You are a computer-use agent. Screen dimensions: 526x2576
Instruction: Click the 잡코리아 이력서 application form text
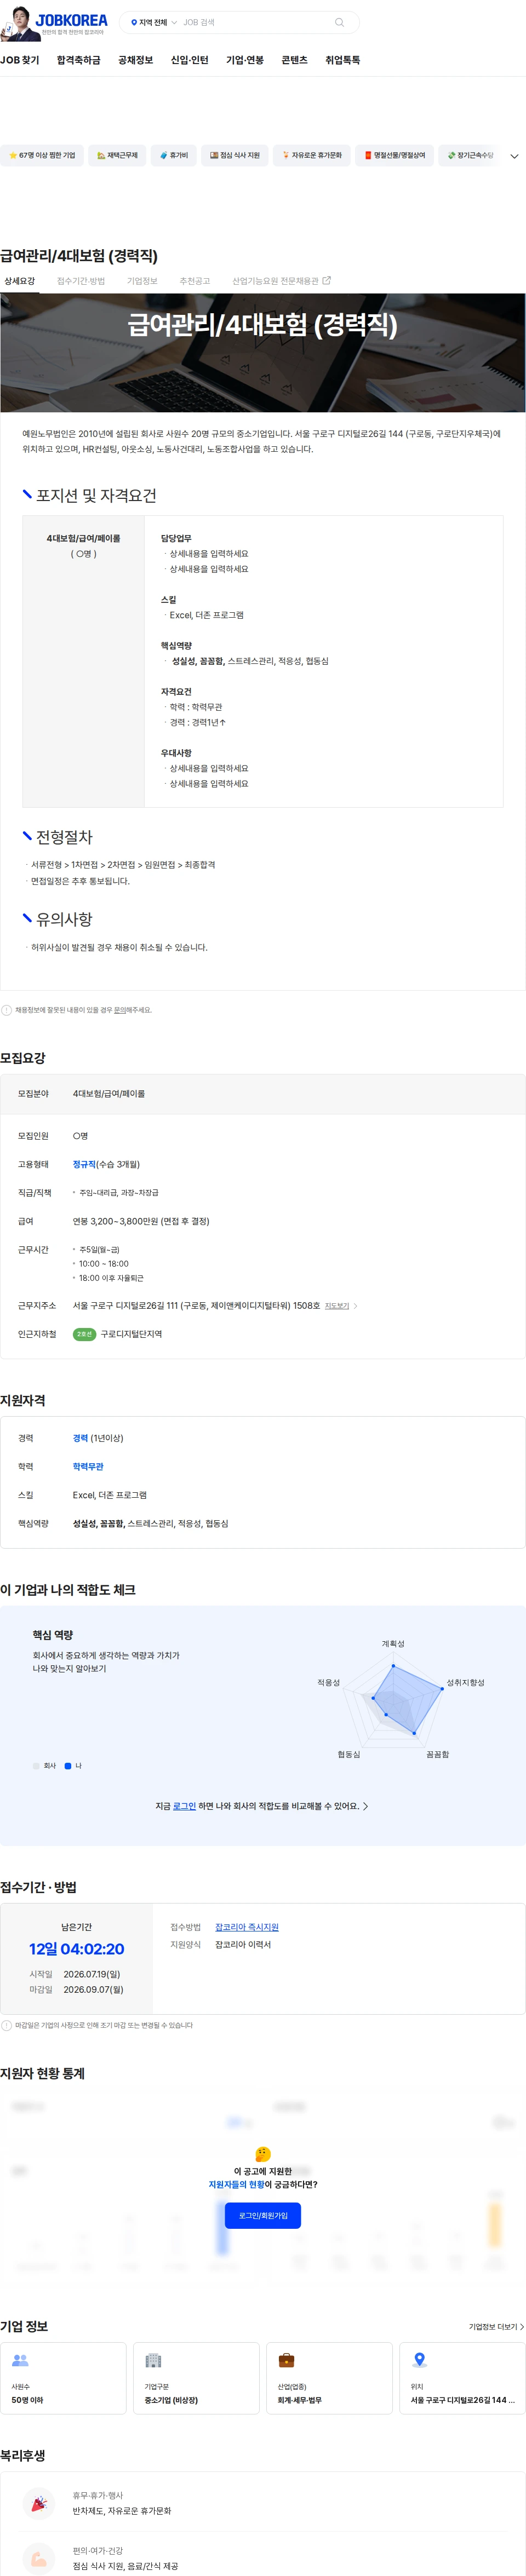coord(243,1945)
